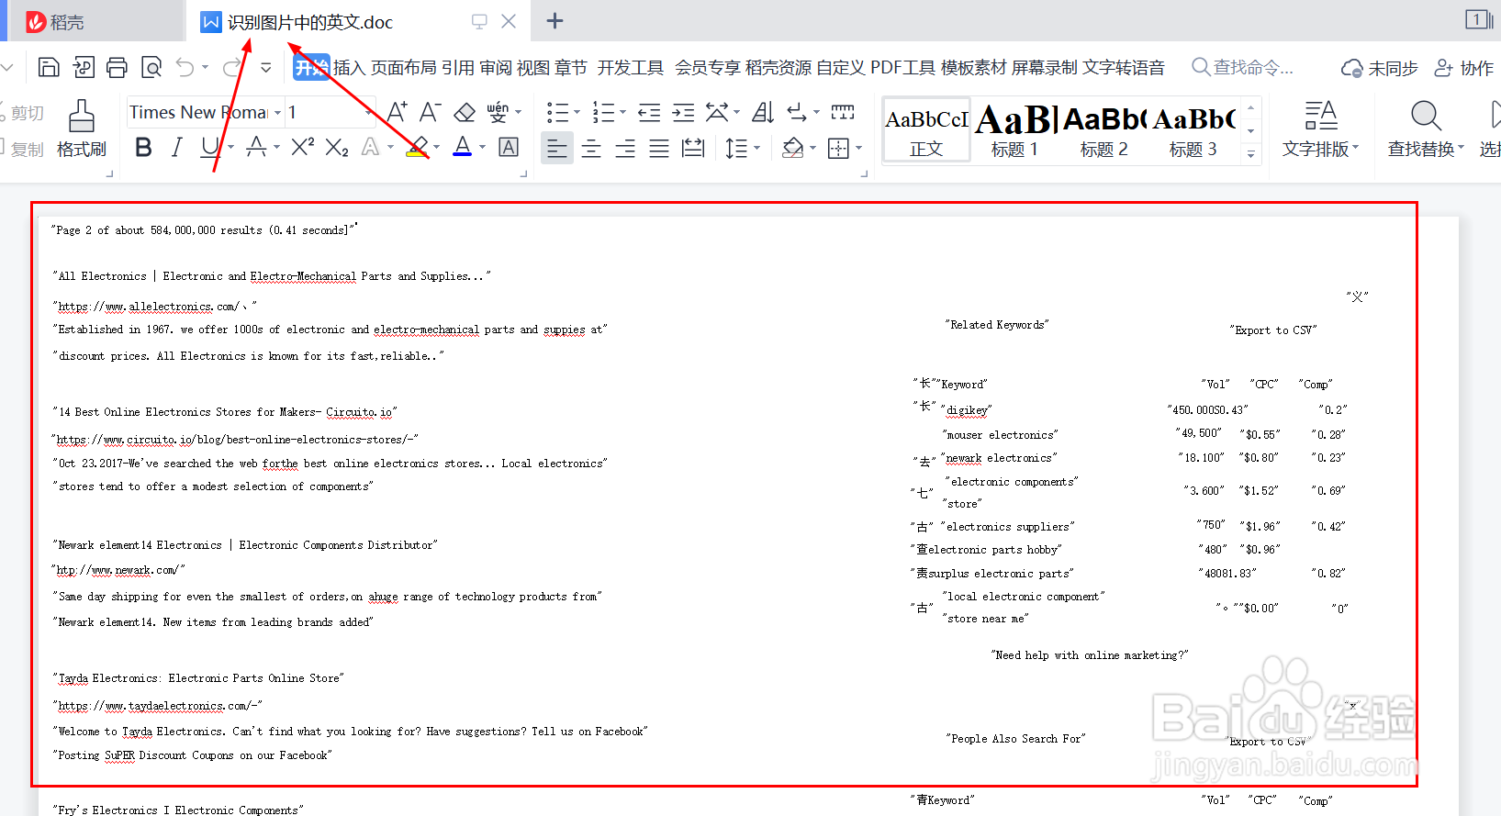Click the sort icon
The height and width of the screenshot is (816, 1501).
click(x=763, y=112)
